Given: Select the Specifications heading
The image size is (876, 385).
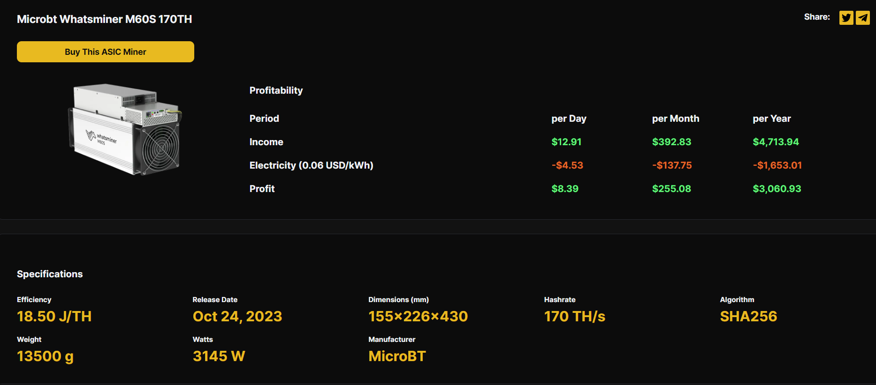Looking at the screenshot, I should pos(50,274).
